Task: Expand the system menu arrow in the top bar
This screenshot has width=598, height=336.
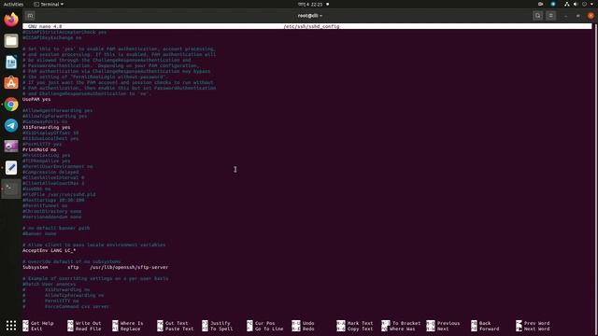Action: click(x=592, y=4)
